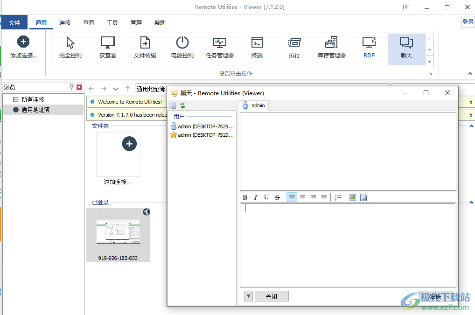
Task: Click the 登录 sign-in button
Action: 468,22
